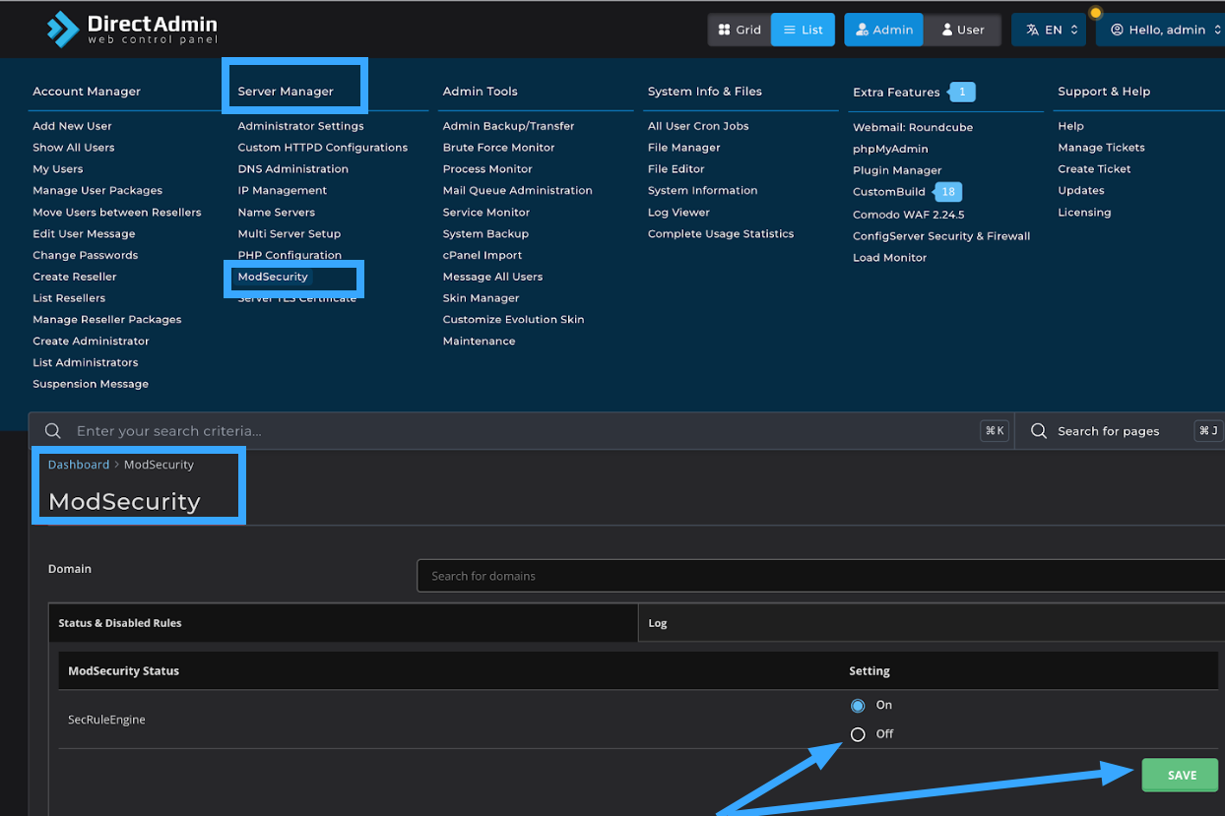This screenshot has height=816, width=1225.
Task: Open Licensing
Action: coord(1083,213)
